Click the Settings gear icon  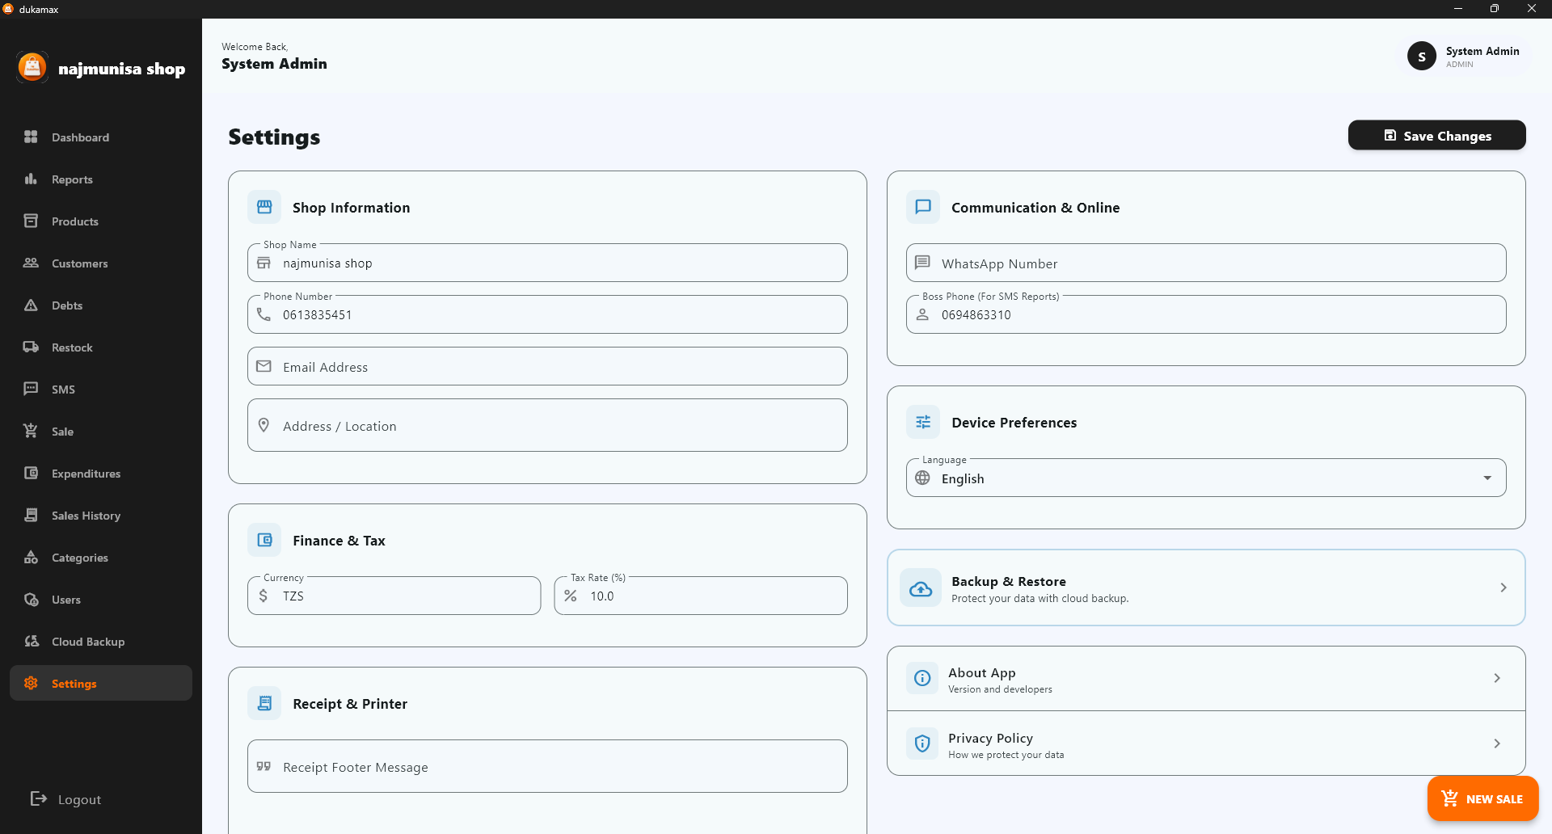pos(31,683)
